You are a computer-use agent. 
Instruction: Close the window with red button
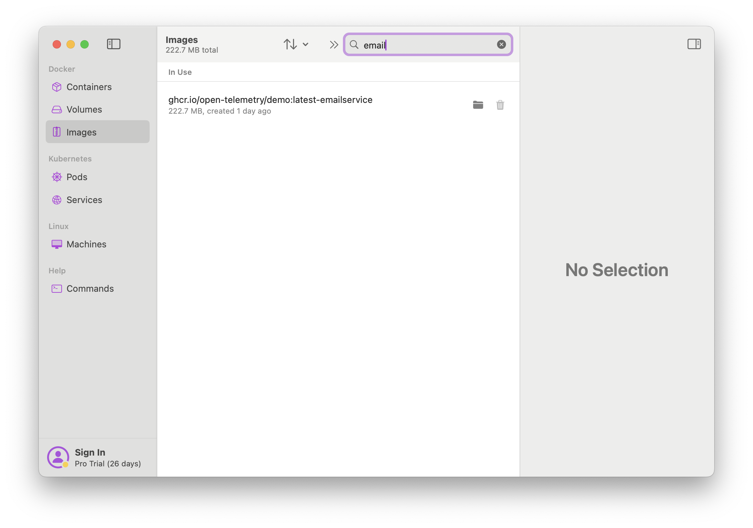point(57,44)
